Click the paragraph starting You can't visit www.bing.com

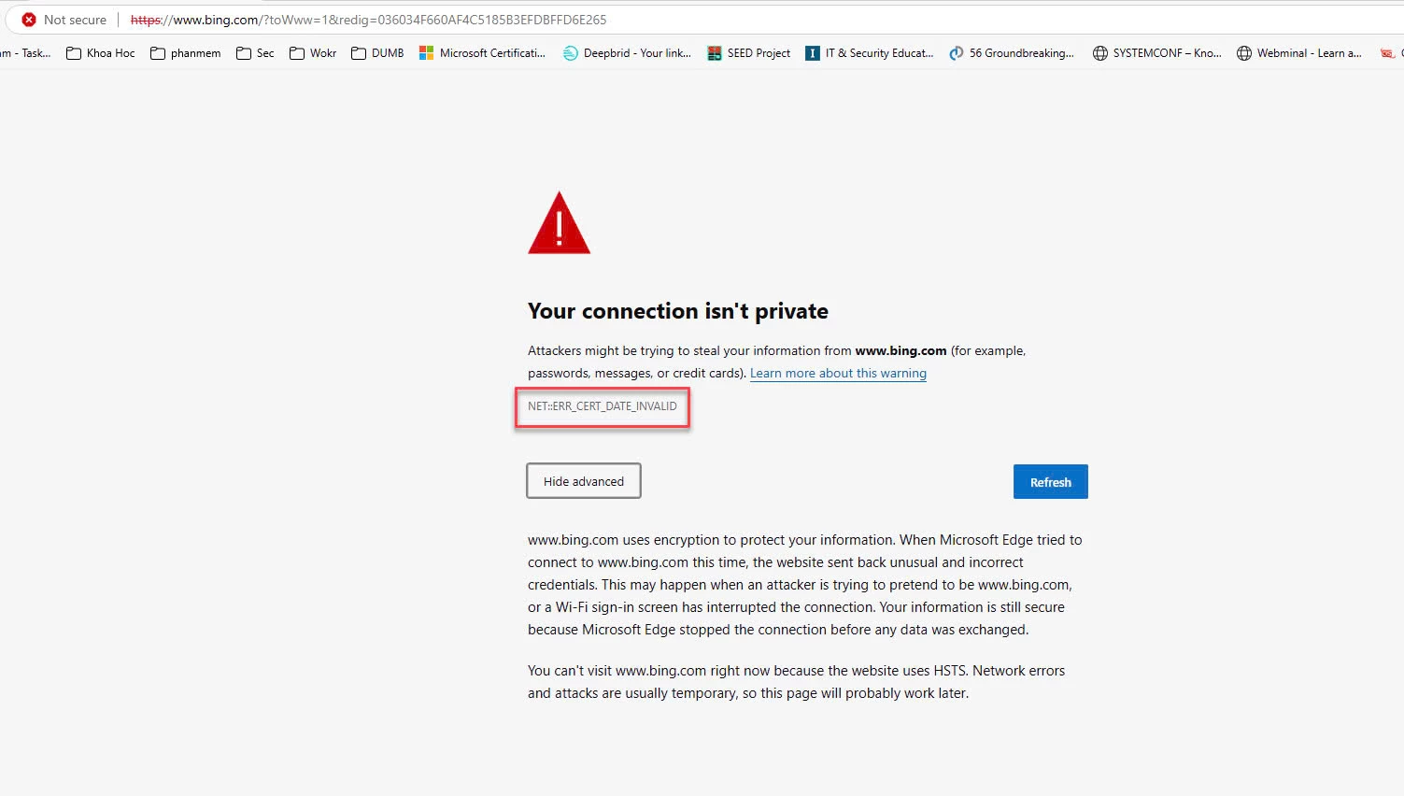(x=797, y=682)
